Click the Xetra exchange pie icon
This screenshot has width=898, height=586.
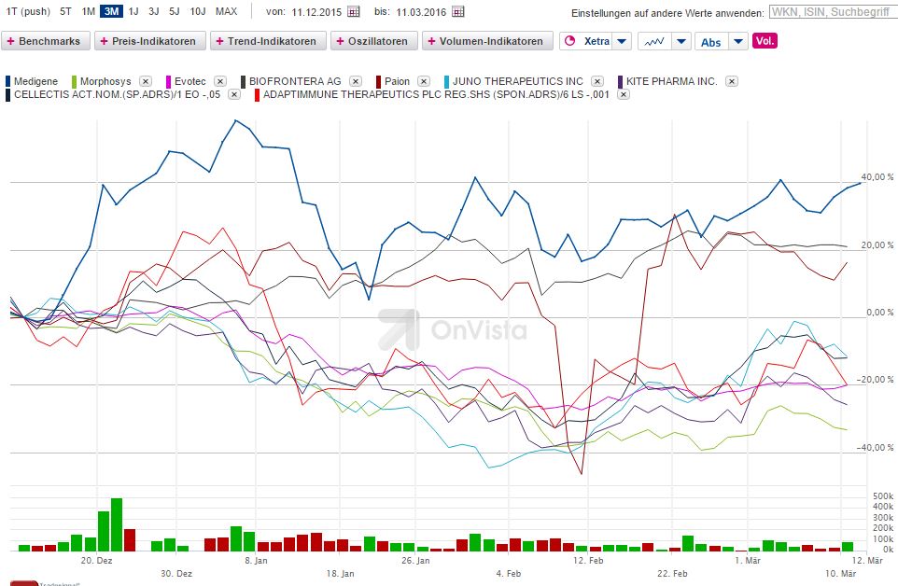pyautogui.click(x=569, y=41)
